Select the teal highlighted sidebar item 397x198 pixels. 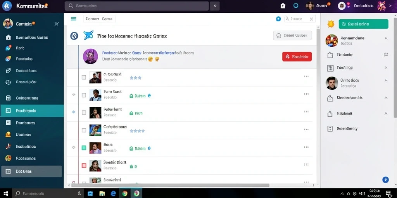click(32, 111)
